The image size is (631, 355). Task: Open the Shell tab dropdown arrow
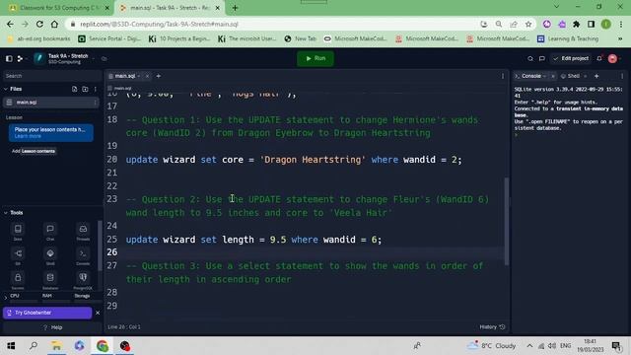click(585, 76)
